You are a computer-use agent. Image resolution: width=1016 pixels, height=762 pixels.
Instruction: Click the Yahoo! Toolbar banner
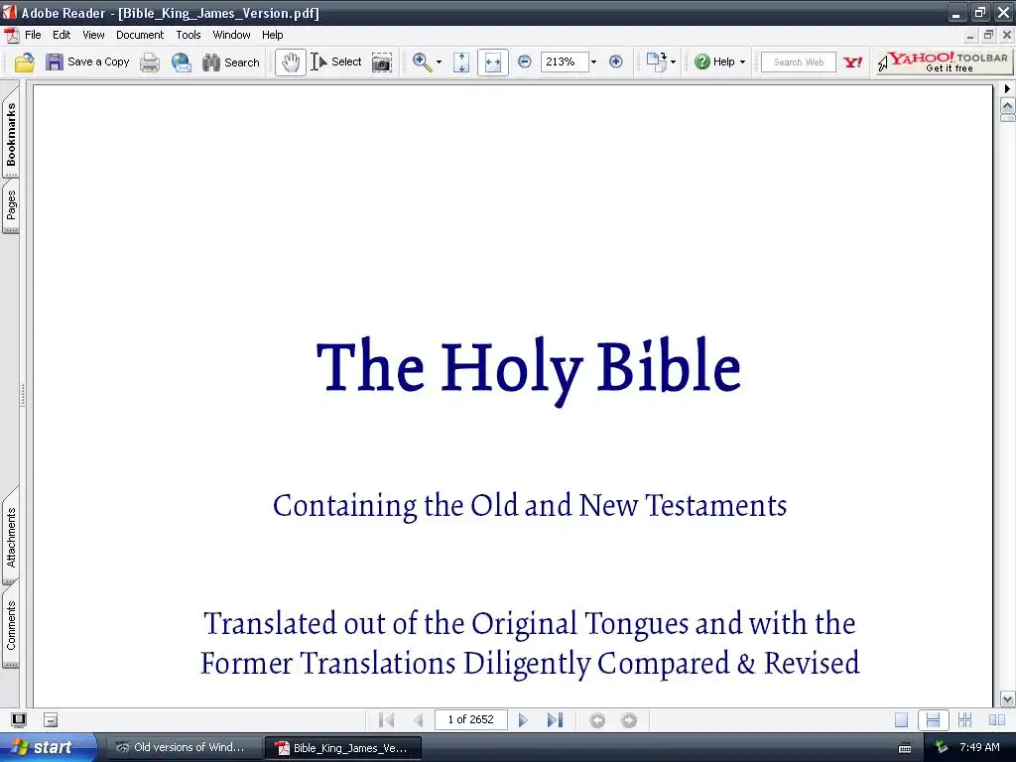[943, 63]
